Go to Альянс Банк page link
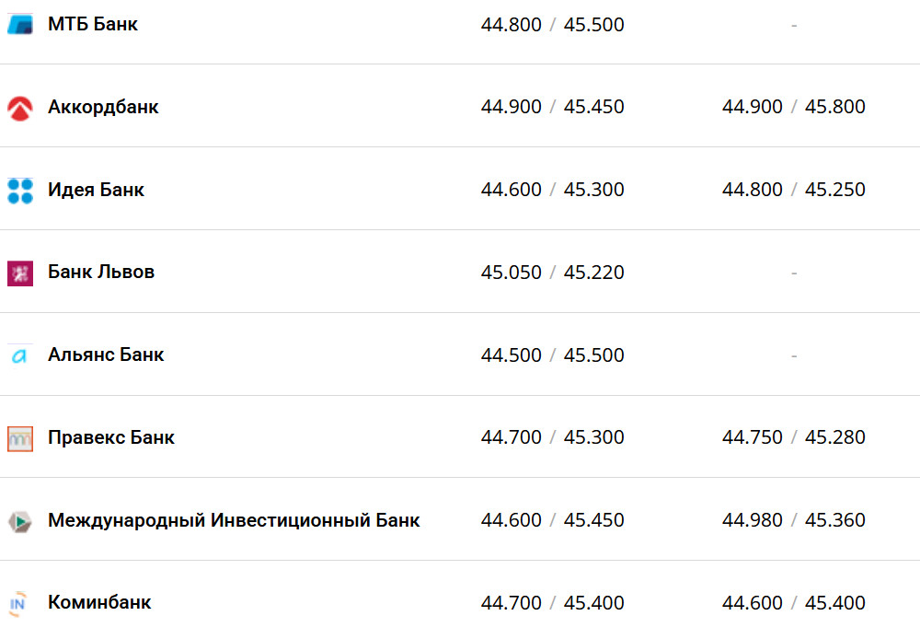Viewport: 920px width, 639px height. 106,355
